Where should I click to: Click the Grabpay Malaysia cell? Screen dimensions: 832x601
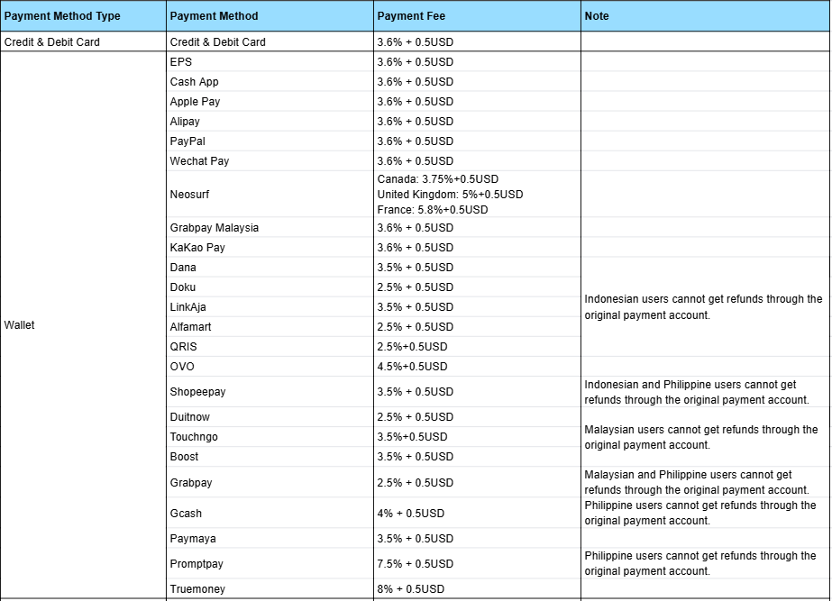tap(214, 228)
